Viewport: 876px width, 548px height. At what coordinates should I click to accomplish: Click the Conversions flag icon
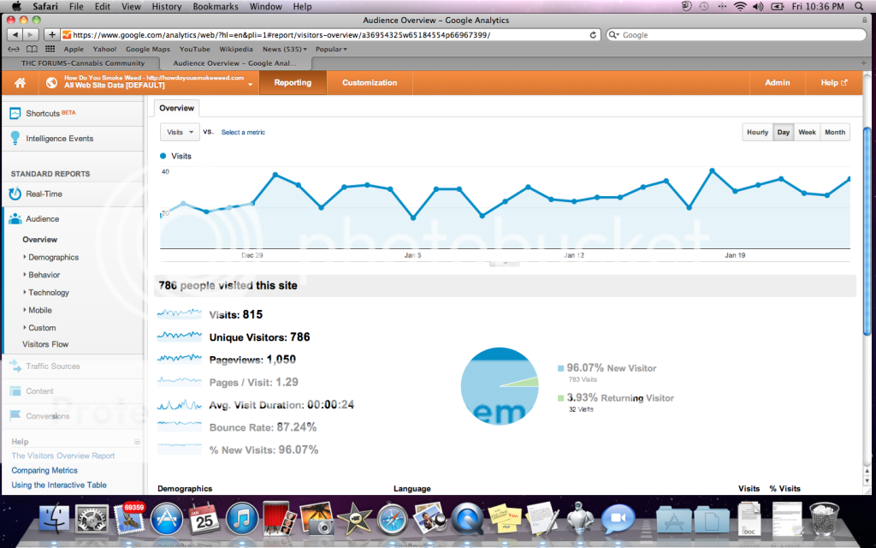pyautogui.click(x=15, y=415)
